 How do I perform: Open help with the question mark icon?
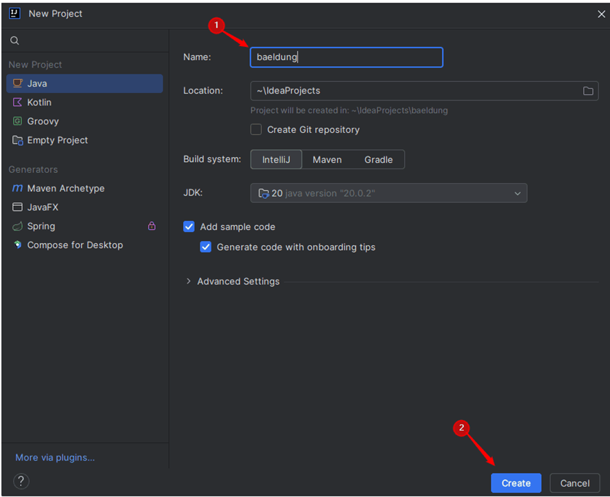(21, 481)
